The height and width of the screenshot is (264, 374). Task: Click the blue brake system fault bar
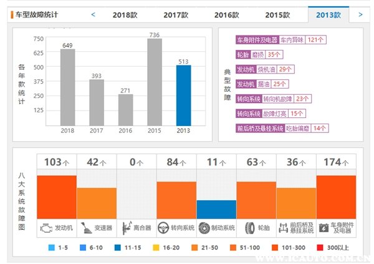pyautogui.click(x=216, y=208)
